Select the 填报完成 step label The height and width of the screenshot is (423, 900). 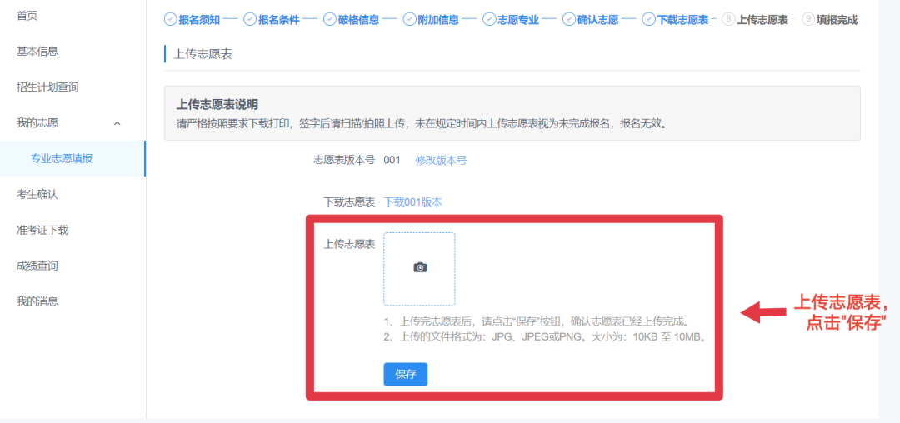(x=837, y=20)
